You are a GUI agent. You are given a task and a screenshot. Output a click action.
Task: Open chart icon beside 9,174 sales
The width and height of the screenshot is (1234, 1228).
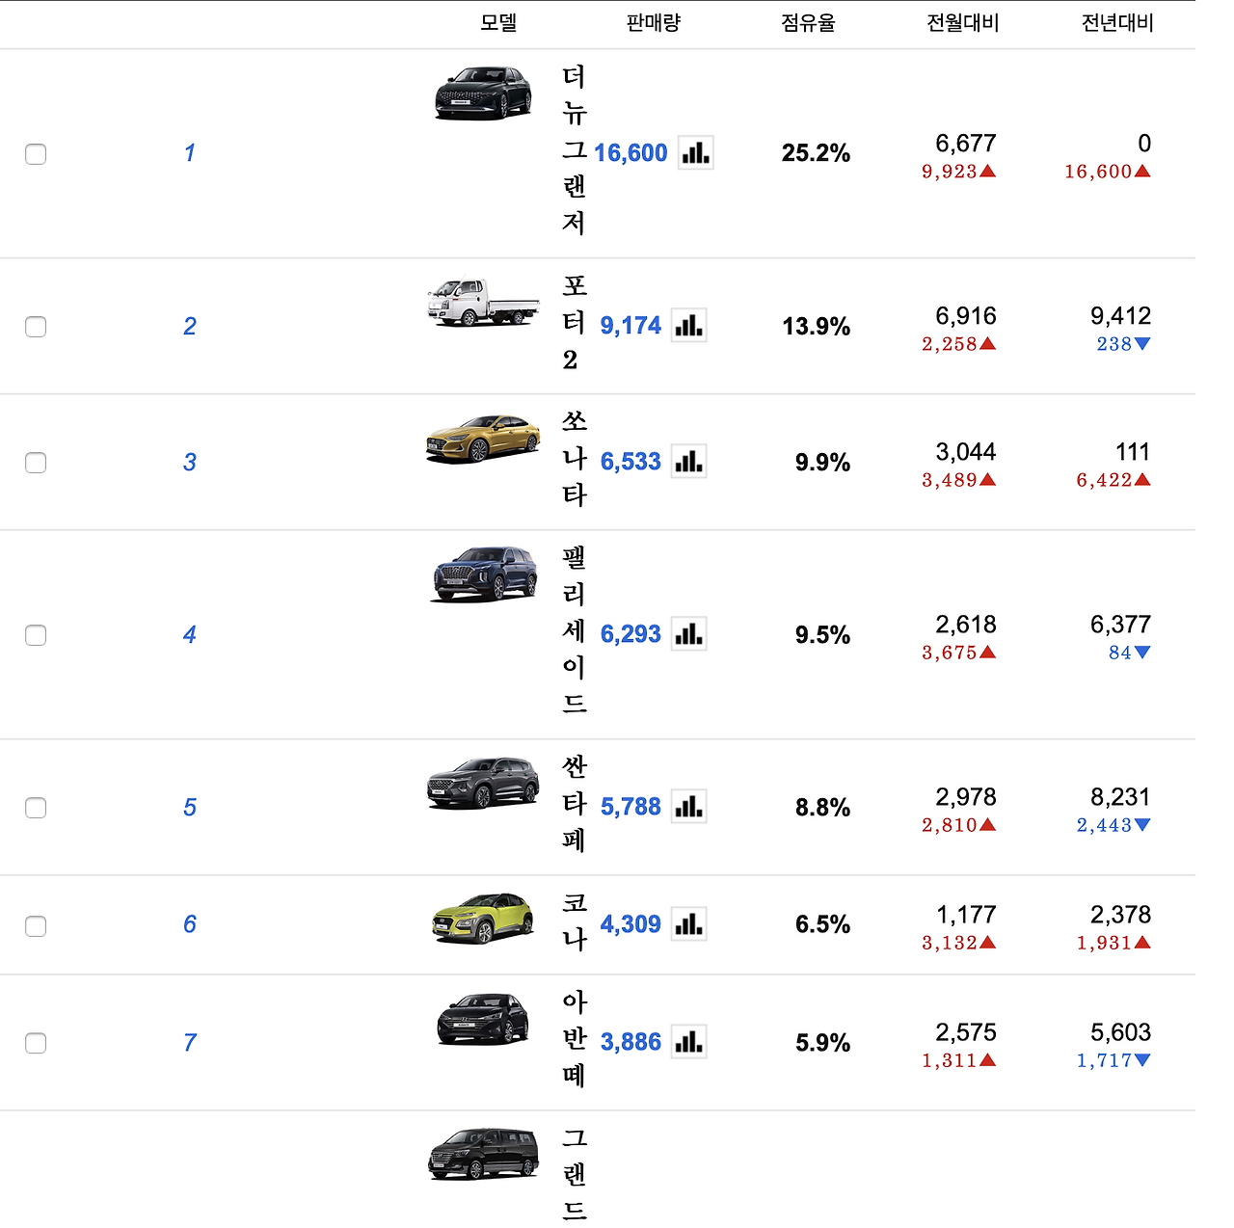coord(688,325)
